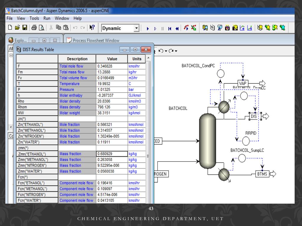The image size is (302, 226).
Task: Click the flowsheet redo curved arrow
Action: pos(171,51)
